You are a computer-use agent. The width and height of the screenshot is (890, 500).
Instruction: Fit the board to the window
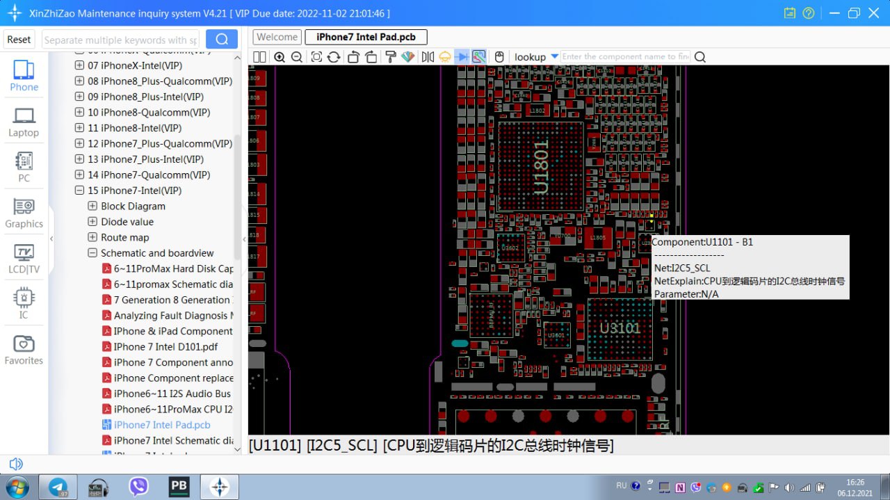pyautogui.click(x=316, y=57)
